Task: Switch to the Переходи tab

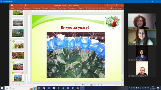Action: click(45, 8)
